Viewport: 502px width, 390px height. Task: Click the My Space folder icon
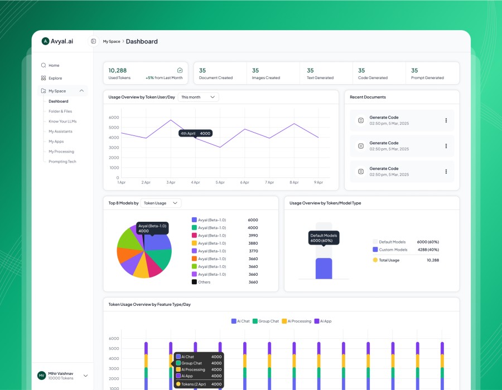point(44,91)
